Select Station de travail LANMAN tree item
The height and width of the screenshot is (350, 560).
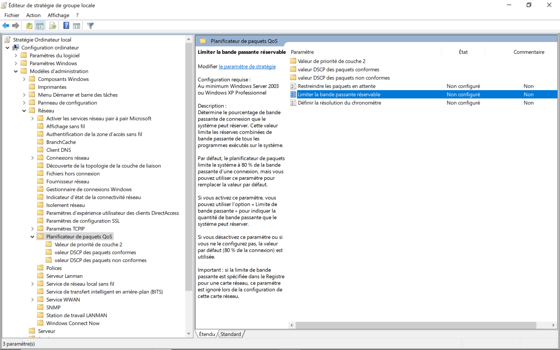click(77, 315)
